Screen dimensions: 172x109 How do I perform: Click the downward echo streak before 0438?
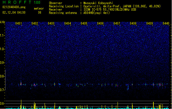click(x=128, y=87)
